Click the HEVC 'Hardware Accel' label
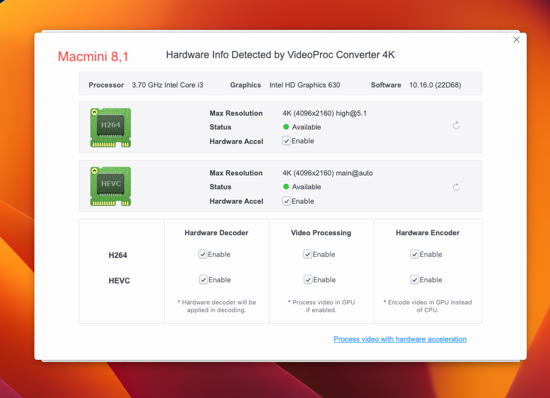Image resolution: width=550 pixels, height=398 pixels. pyautogui.click(x=236, y=201)
